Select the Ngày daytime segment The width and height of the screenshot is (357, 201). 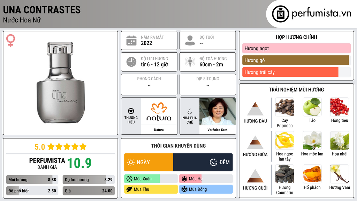(149, 162)
